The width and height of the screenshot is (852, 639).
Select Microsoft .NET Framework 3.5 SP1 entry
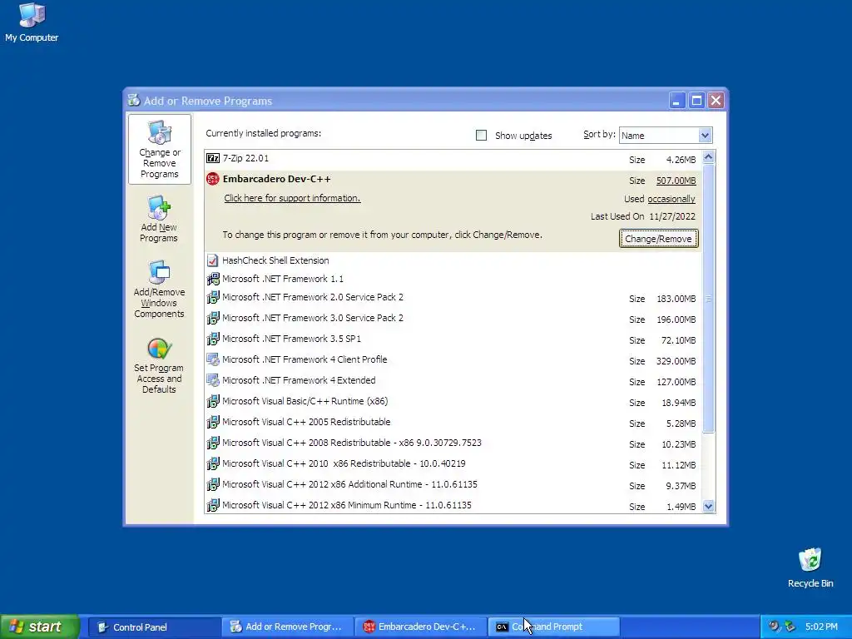453,339
